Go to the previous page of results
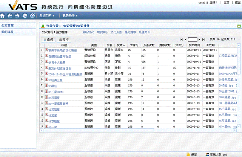This screenshot has height=157, width=242. pos(185,39)
